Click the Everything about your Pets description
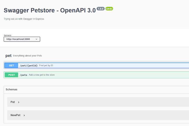This screenshot has height=126, width=189. pyautogui.click(x=28, y=56)
